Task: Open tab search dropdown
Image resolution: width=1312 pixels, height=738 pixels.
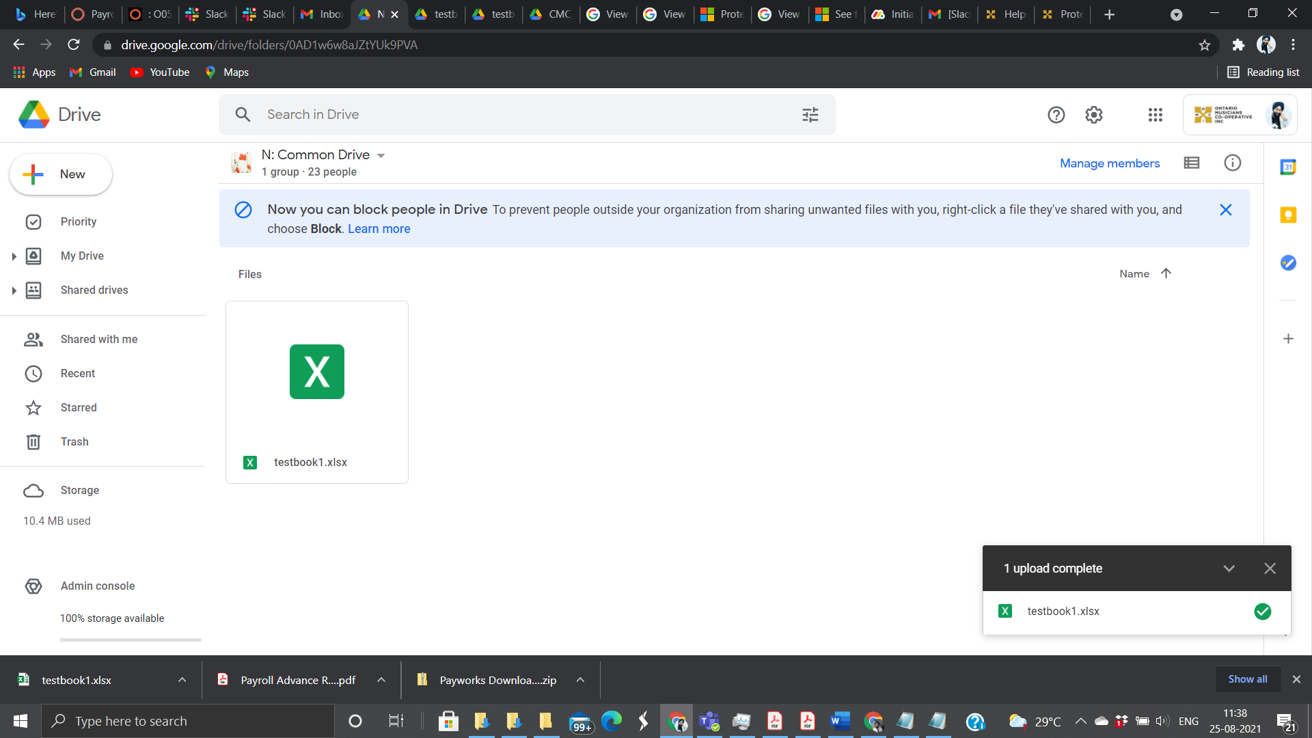Action: (x=1176, y=15)
